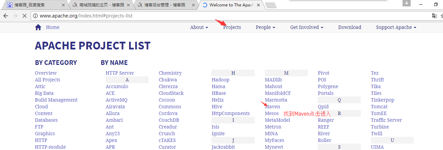443x150 pixels.
Task: Expand the People dropdown menu
Action: 265,27
